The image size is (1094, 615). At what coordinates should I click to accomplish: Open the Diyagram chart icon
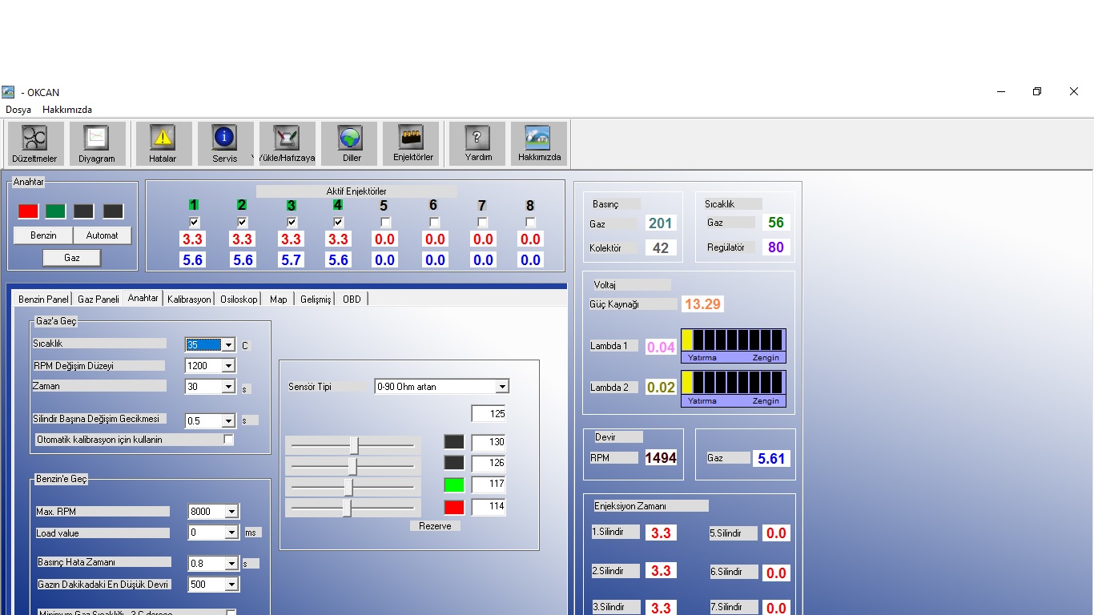pyautogui.click(x=97, y=143)
